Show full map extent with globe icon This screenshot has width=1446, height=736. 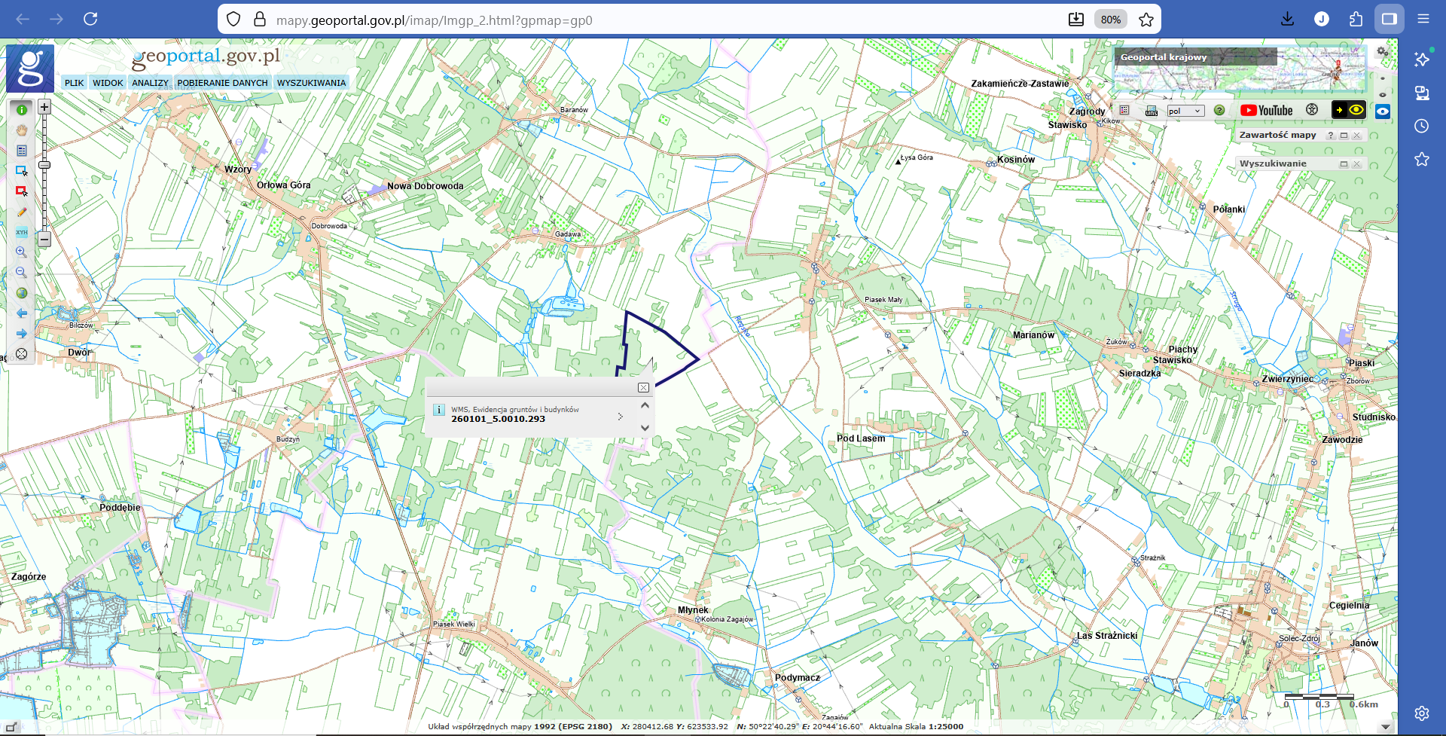[22, 293]
